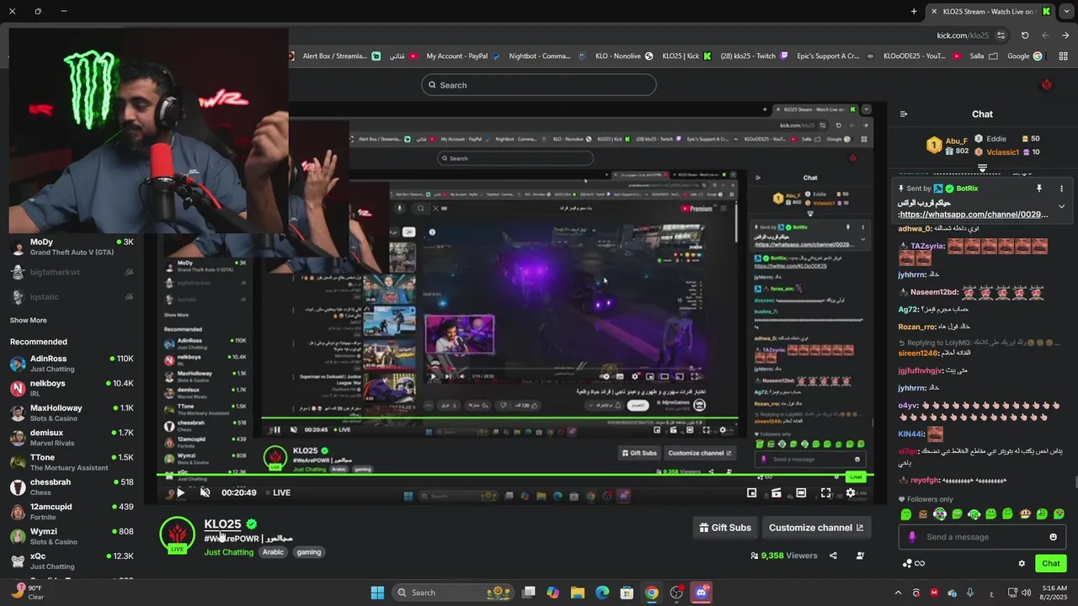Open klo25 - Twitch bookmark
The width and height of the screenshot is (1078, 606).
[x=752, y=56]
